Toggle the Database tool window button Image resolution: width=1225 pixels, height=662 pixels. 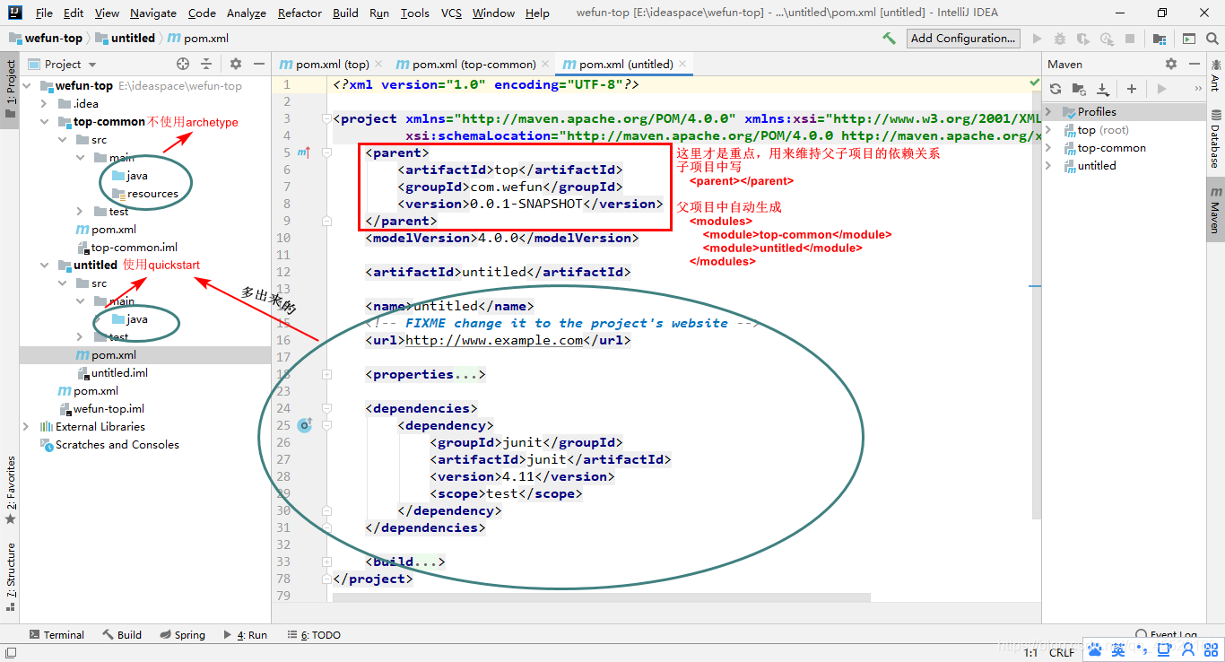1215,140
